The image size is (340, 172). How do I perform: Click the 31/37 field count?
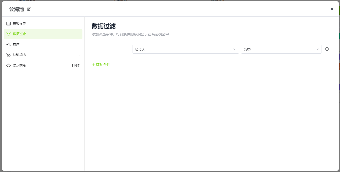click(x=75, y=66)
